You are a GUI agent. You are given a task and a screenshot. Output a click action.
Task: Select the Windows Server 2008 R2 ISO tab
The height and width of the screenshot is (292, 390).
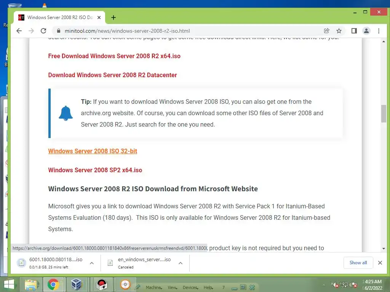pyautogui.click(x=60, y=17)
